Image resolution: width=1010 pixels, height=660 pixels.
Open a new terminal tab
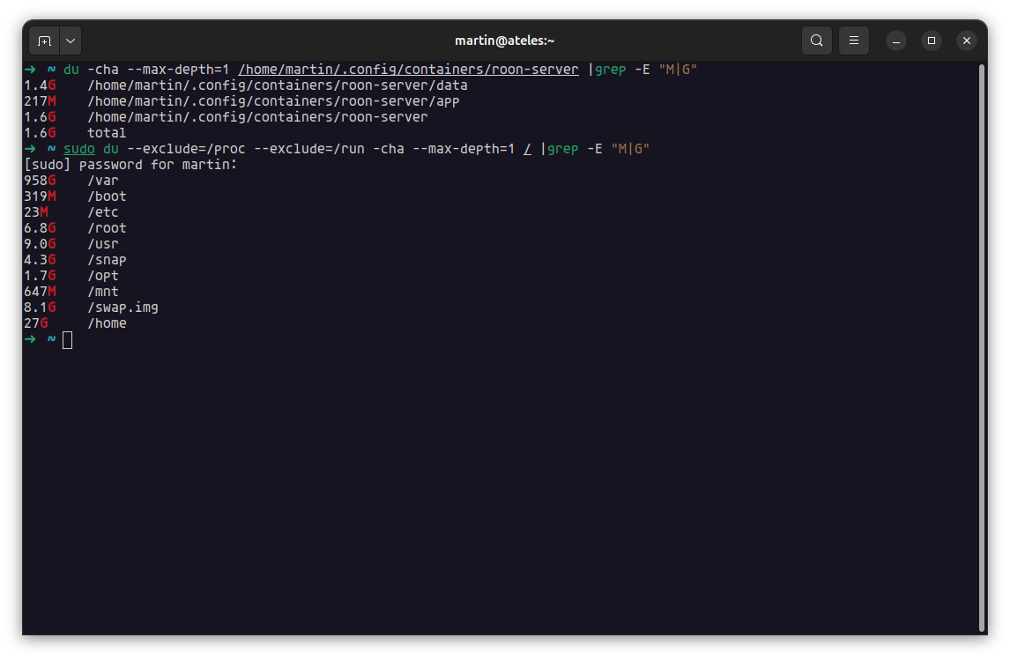[44, 41]
